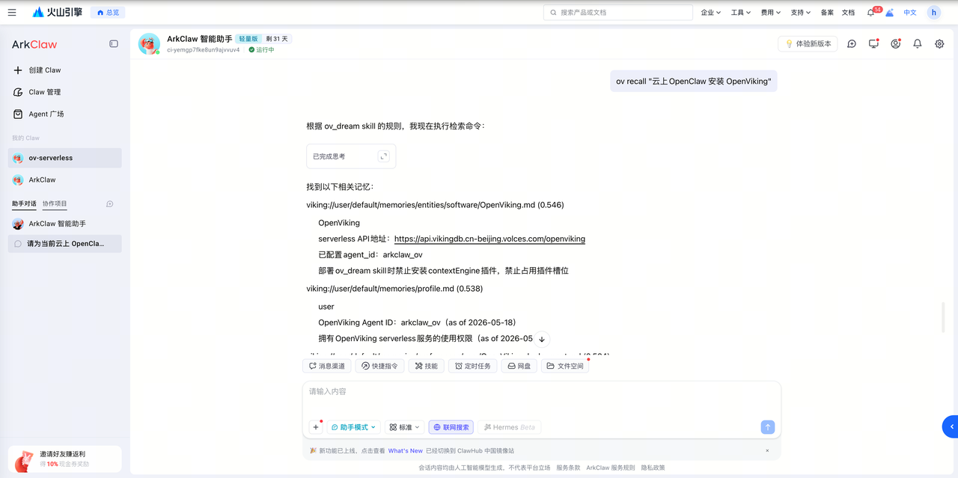The image size is (958, 478).
Task: Click the user message bubble ov recall
Action: (693, 81)
